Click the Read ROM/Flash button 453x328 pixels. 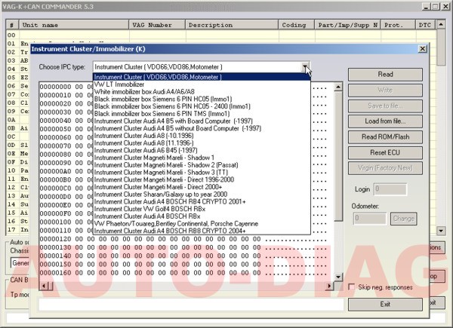[385, 137]
